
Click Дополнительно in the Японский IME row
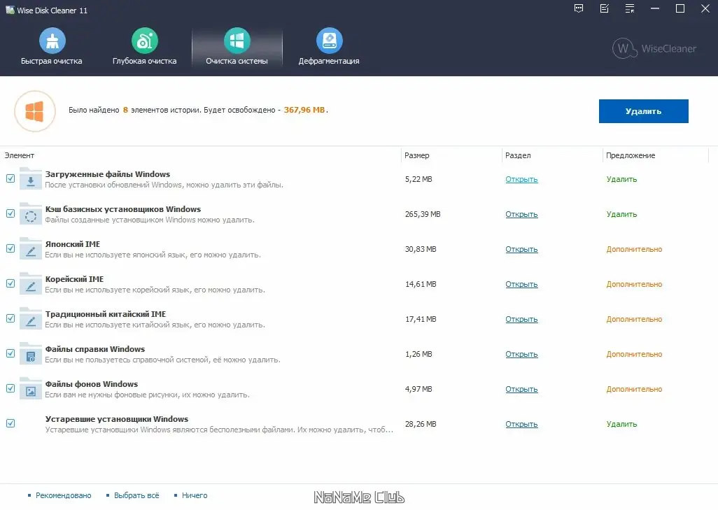pyautogui.click(x=634, y=249)
